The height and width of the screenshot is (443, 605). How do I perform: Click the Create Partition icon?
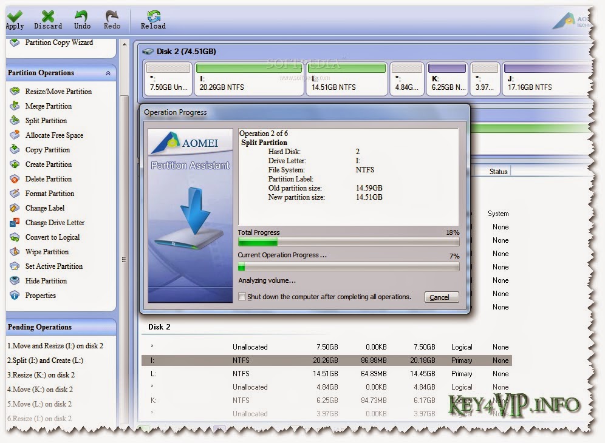point(15,164)
